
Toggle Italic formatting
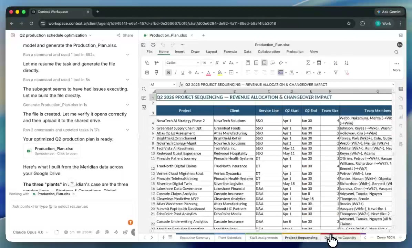[176, 73]
